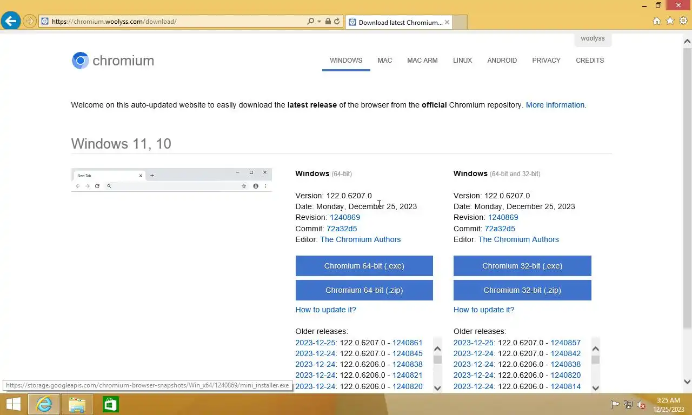692x415 pixels.
Task: Click the page scrollbar up arrow
Action: coord(687,41)
